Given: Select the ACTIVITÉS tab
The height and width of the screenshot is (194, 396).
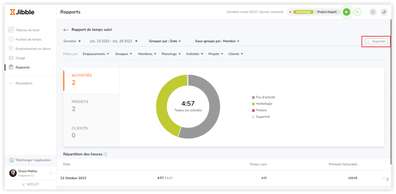Looking at the screenshot, I should 91,81.
